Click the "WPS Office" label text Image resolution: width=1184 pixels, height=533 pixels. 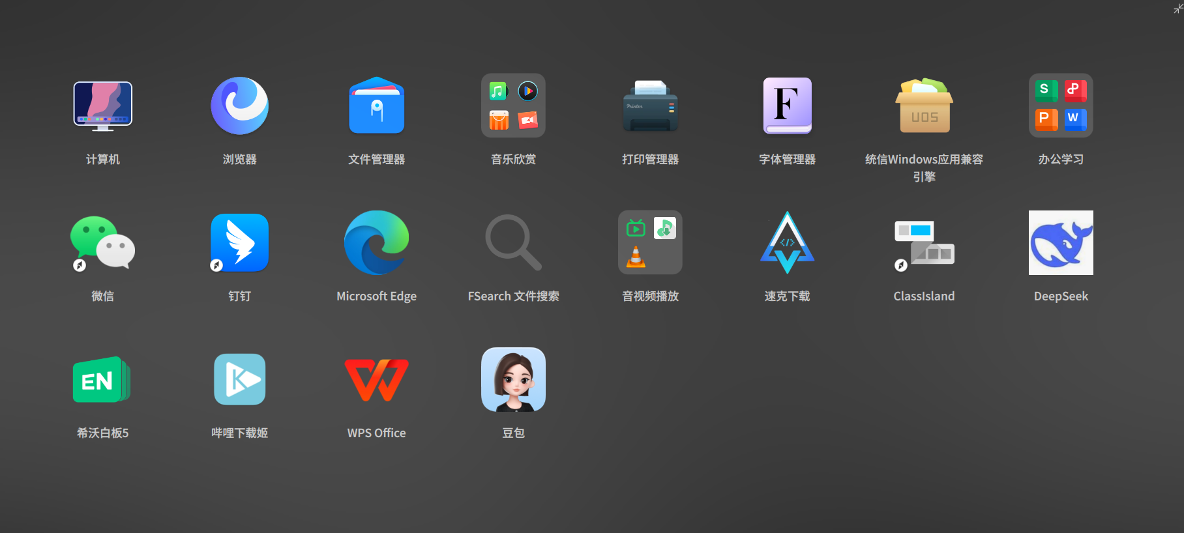tap(377, 433)
